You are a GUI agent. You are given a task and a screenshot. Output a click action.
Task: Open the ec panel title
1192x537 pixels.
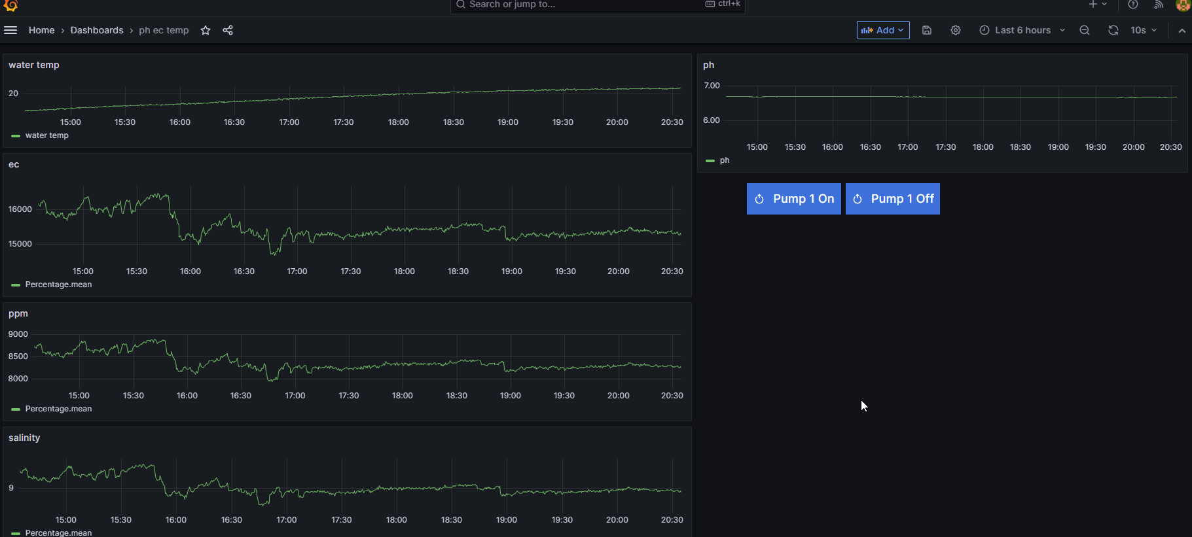[14, 164]
